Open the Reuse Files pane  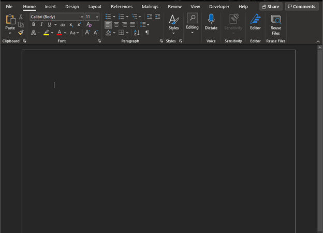276,23
